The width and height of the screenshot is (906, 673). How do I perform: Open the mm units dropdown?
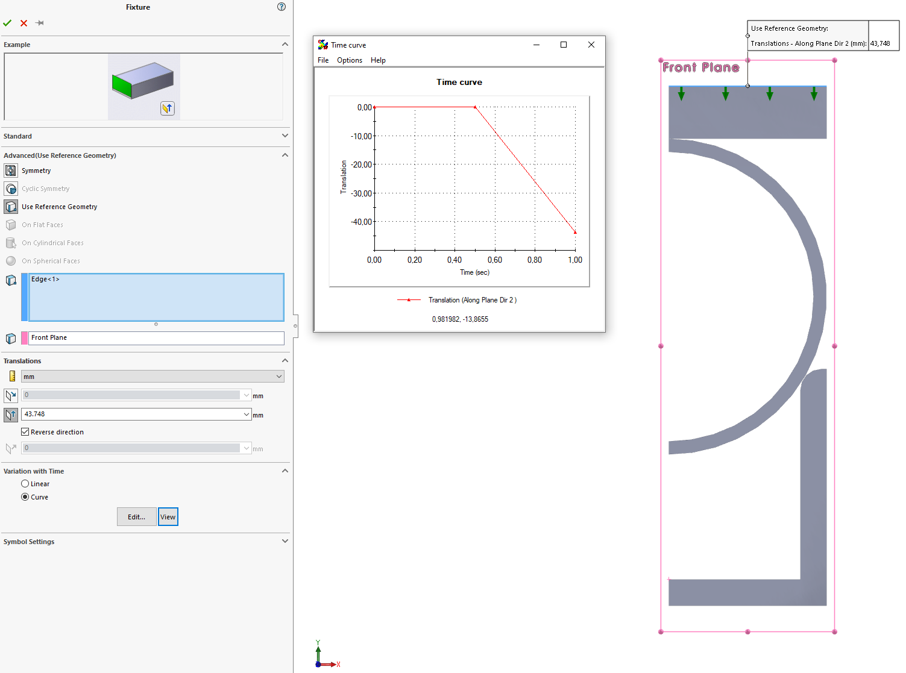pos(153,377)
